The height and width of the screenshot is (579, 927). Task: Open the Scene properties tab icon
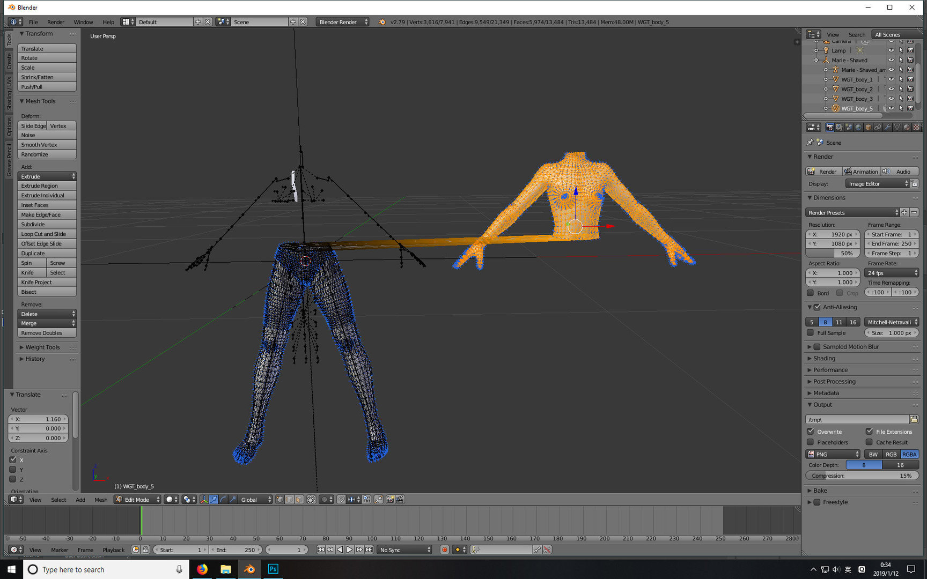pyautogui.click(x=849, y=128)
